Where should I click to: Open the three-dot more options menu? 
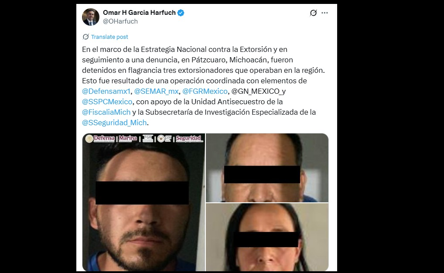(324, 13)
